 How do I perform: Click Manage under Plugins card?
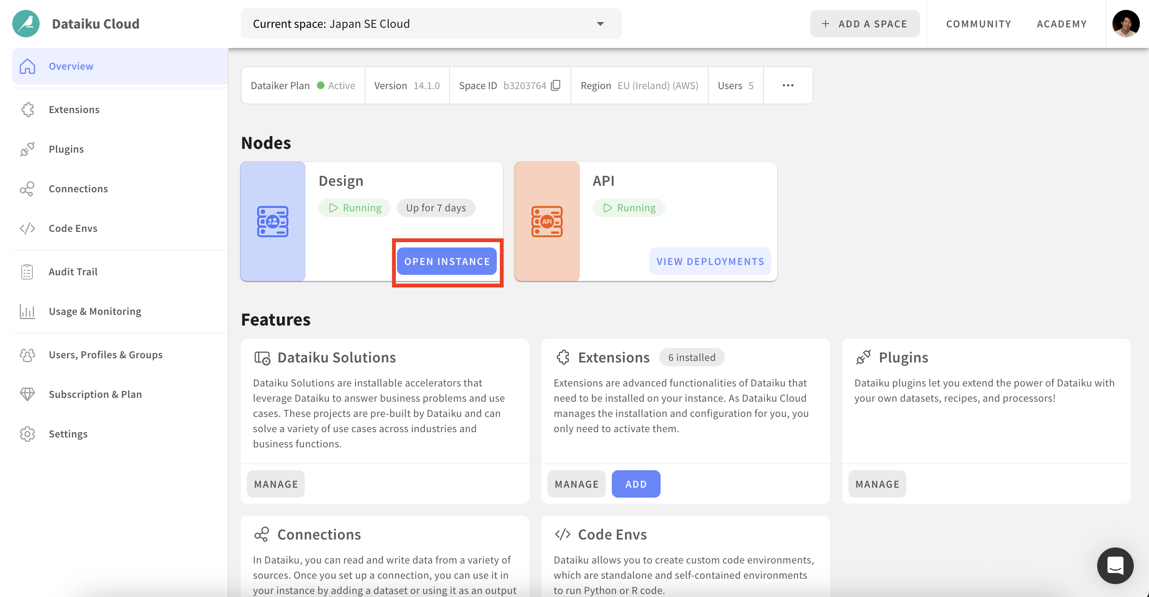pos(877,484)
